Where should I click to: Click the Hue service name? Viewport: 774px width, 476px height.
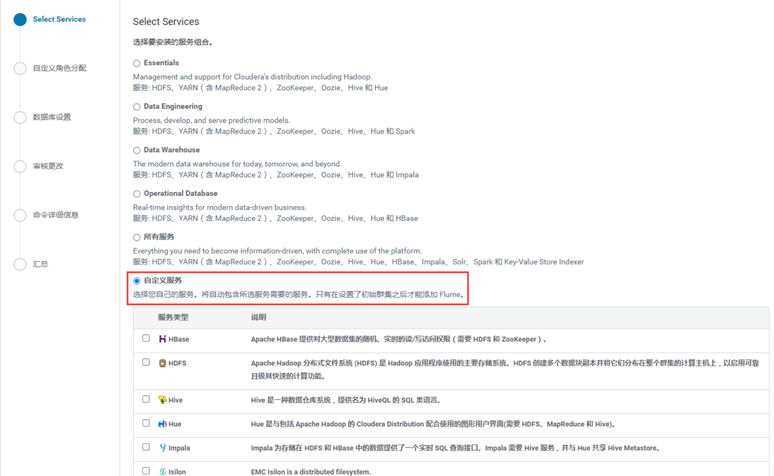coord(175,424)
